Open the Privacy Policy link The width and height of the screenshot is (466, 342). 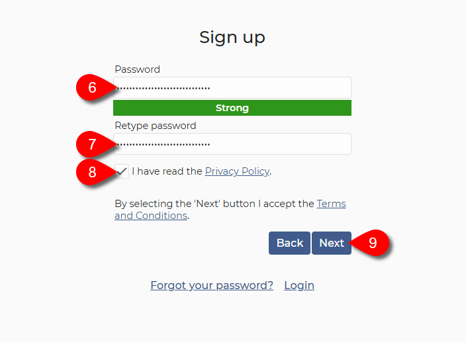237,171
